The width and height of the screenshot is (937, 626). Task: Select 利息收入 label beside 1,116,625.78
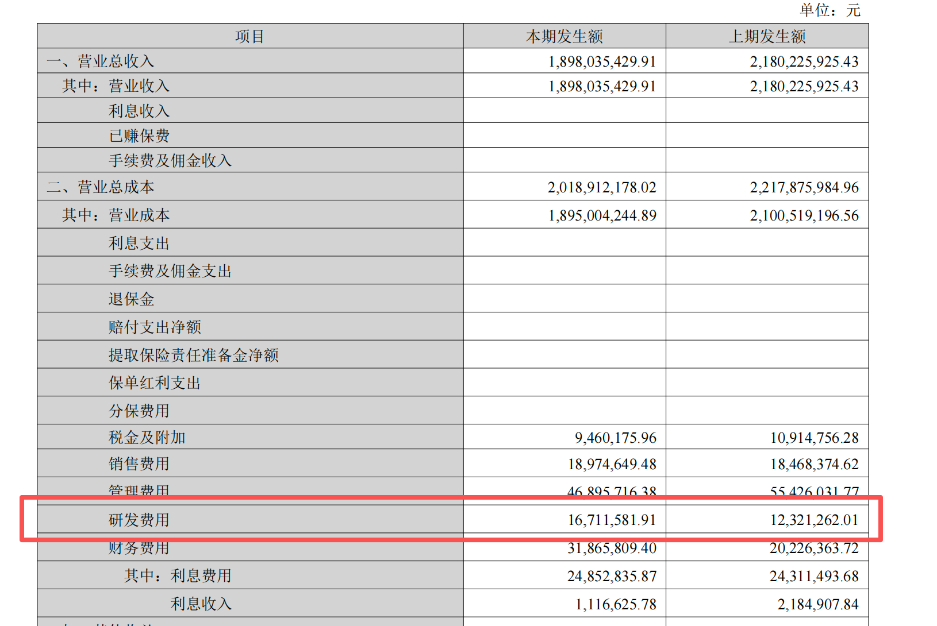pos(201,604)
